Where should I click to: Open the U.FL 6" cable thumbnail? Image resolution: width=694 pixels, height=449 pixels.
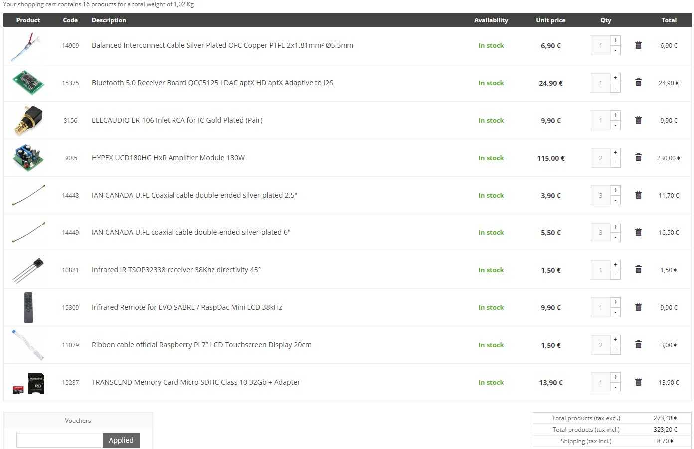(x=28, y=232)
